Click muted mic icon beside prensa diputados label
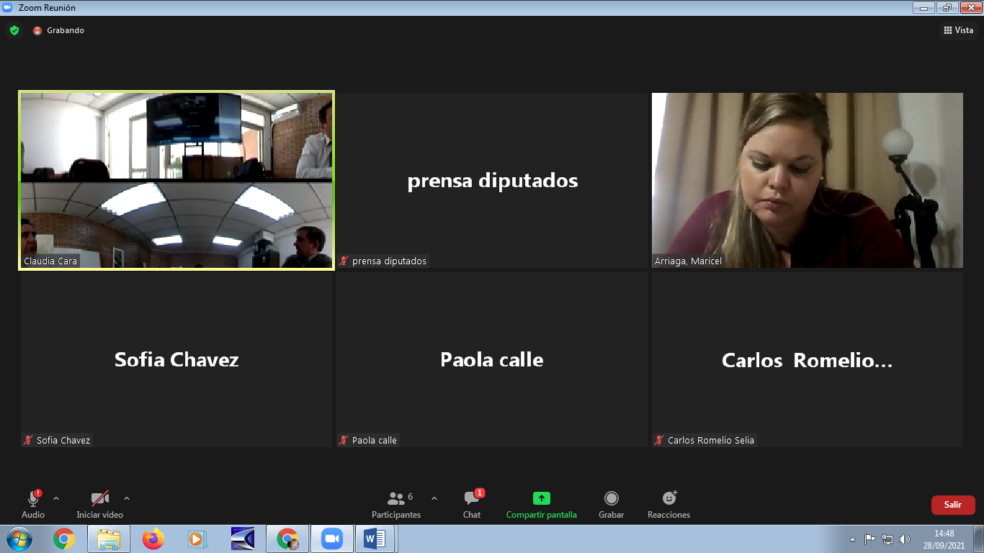The width and height of the screenshot is (984, 553). point(344,261)
